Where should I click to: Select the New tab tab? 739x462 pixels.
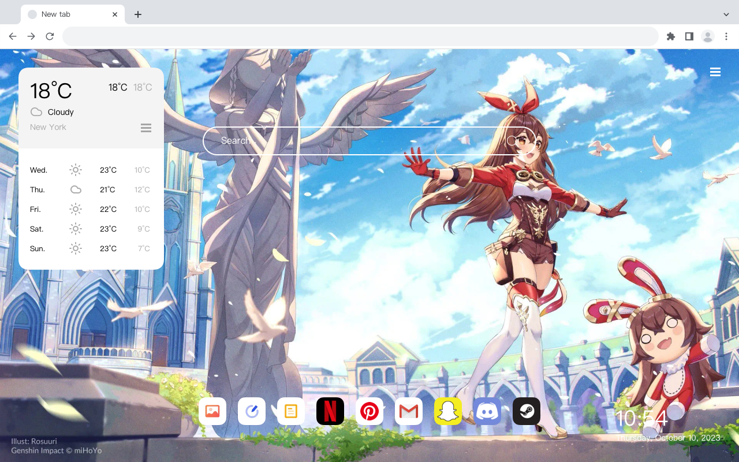[73, 14]
